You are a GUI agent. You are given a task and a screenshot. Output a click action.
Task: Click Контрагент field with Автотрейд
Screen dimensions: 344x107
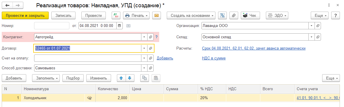[x=88, y=37]
